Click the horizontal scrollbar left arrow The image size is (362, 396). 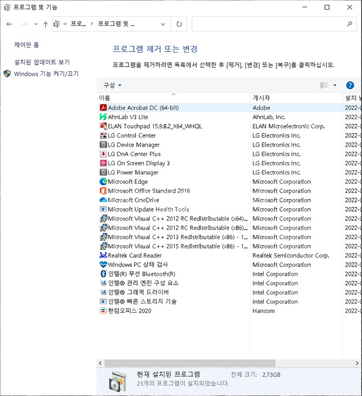pos(100,363)
